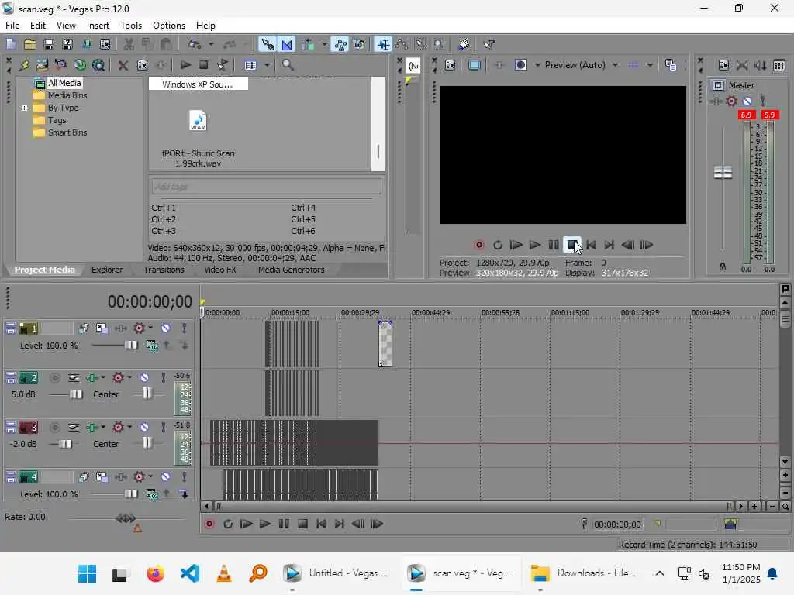This screenshot has width=794, height=595.
Task: Save the project with the floppy disk icon
Action: point(49,44)
